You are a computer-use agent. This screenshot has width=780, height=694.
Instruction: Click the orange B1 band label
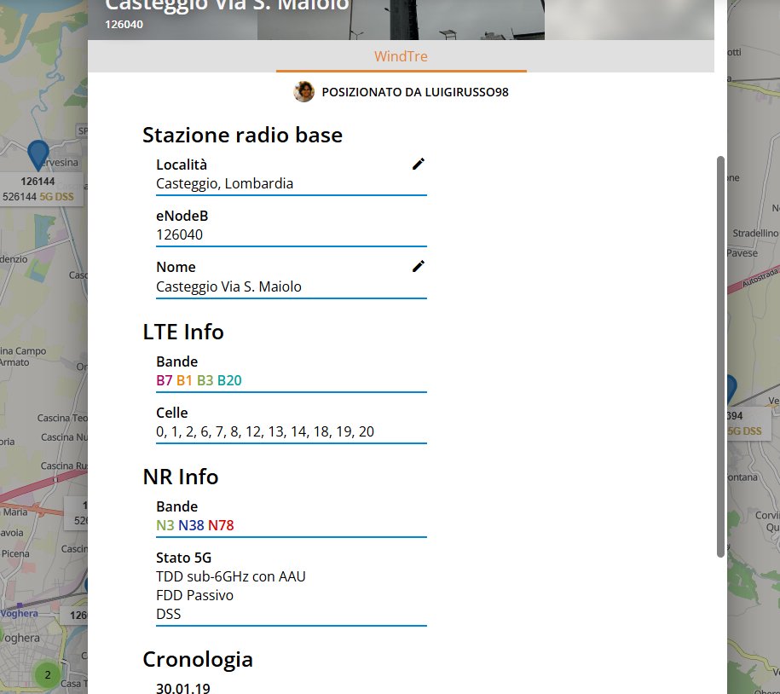pyautogui.click(x=184, y=380)
